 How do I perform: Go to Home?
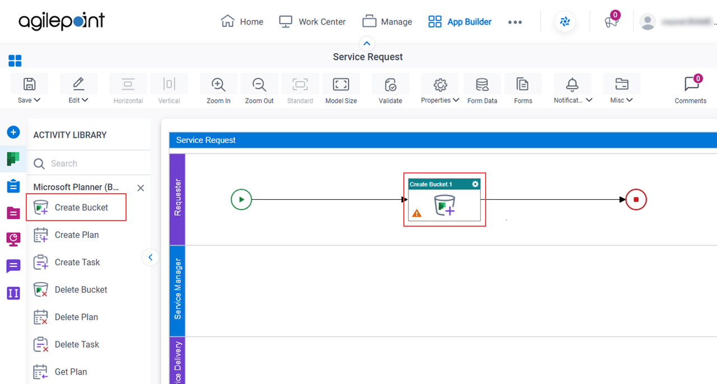242,22
